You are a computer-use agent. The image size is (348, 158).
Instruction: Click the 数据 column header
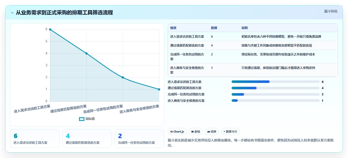(x=214, y=28)
